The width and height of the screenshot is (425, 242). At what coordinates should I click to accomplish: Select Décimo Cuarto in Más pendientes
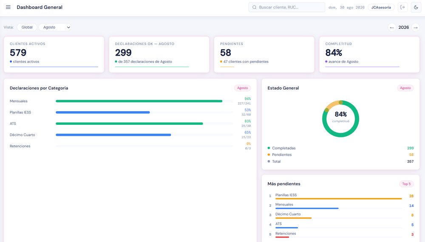pyautogui.click(x=340, y=215)
